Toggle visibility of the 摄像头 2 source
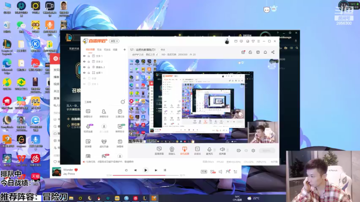The height and width of the screenshot is (202, 360). (84, 67)
